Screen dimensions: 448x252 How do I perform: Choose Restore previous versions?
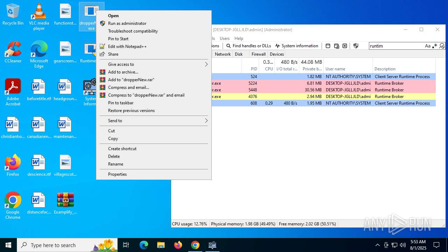pyautogui.click(x=154, y=111)
